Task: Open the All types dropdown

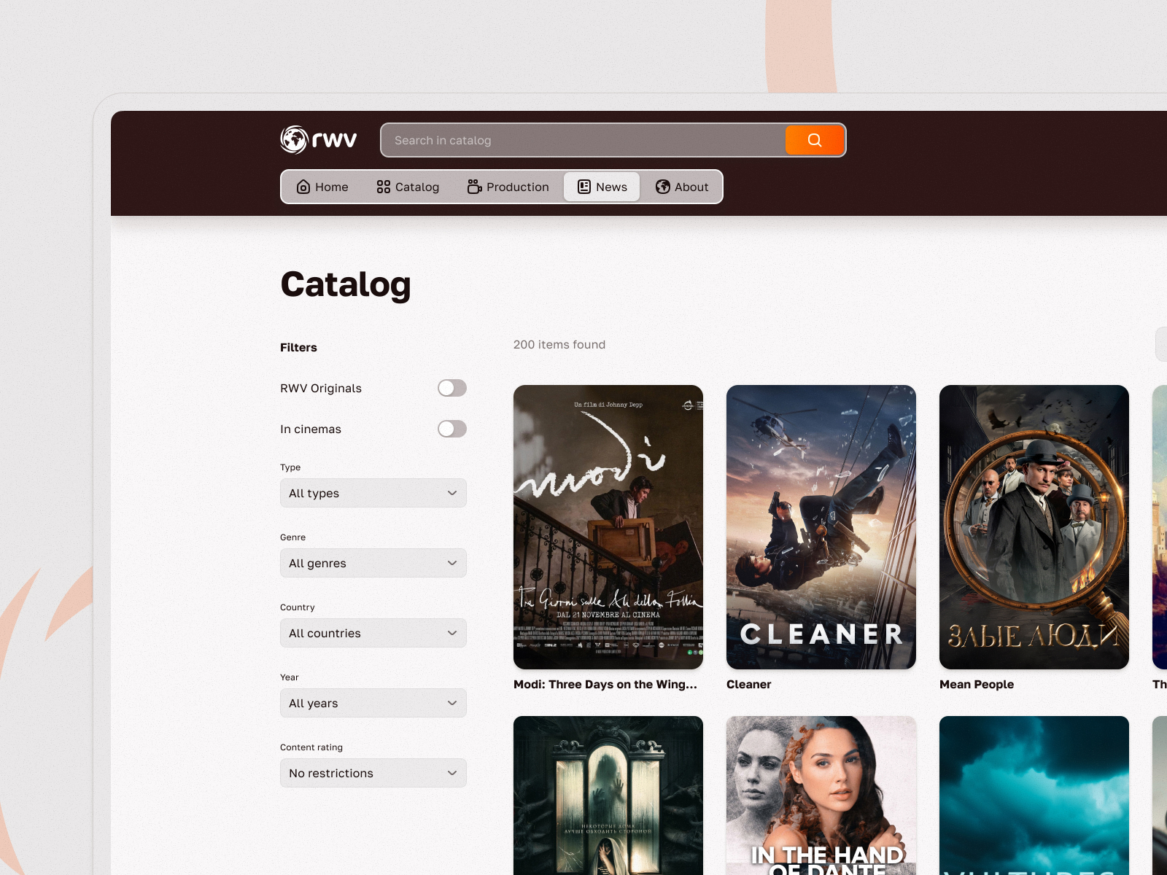Action: click(x=373, y=493)
